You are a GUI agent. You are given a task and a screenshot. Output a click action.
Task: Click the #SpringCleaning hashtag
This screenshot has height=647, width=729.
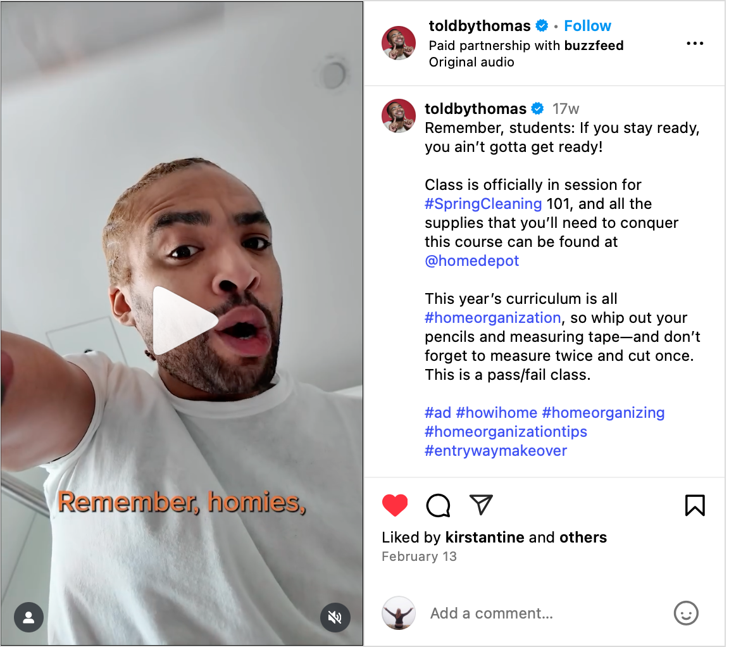[483, 204]
